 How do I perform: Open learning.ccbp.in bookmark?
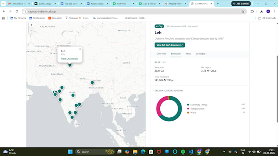click(x=105, y=18)
